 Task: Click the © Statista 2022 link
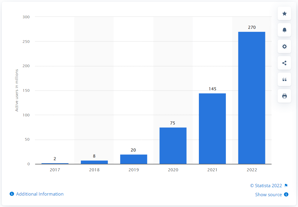[266, 185]
